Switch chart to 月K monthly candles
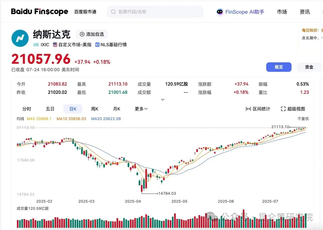 (117, 109)
